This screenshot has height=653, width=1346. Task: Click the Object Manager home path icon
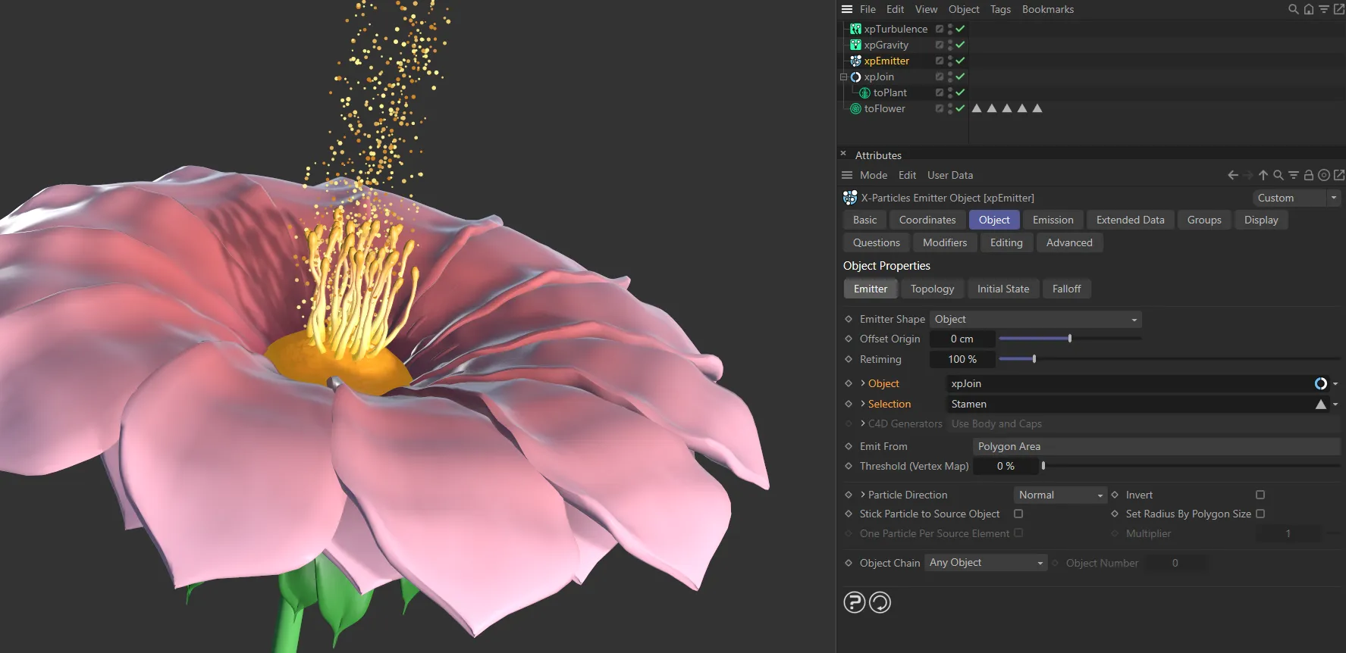click(1309, 9)
